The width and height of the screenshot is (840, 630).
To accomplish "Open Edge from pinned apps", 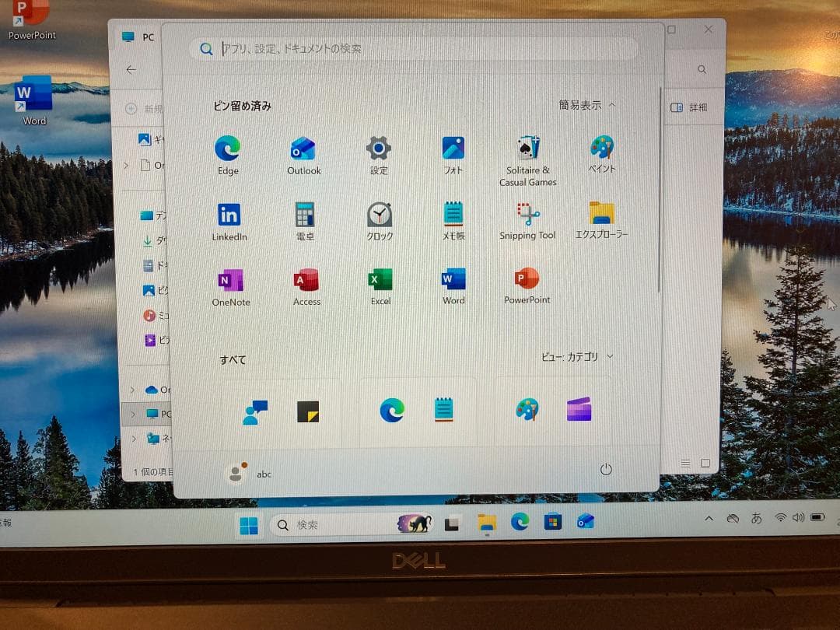I will click(x=228, y=155).
